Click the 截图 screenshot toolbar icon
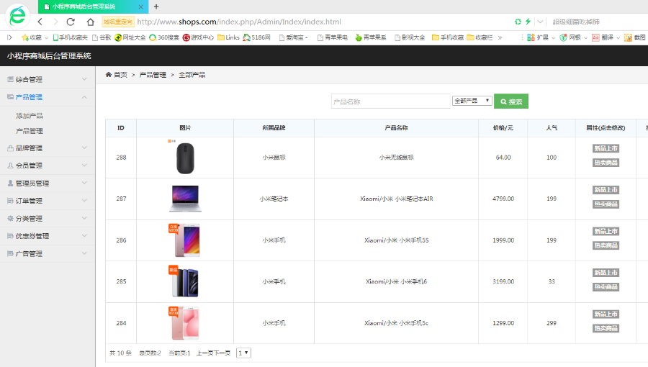The image size is (648, 367). coord(634,37)
